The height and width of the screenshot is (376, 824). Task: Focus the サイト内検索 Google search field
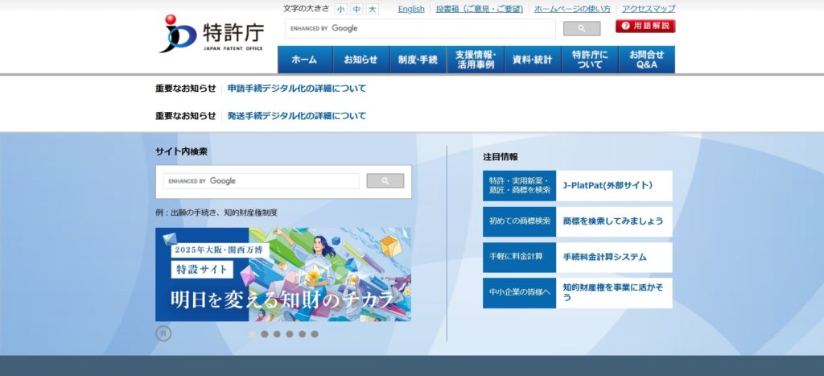tap(262, 181)
